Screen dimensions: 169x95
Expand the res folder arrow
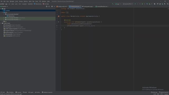click(x=2, y=21)
